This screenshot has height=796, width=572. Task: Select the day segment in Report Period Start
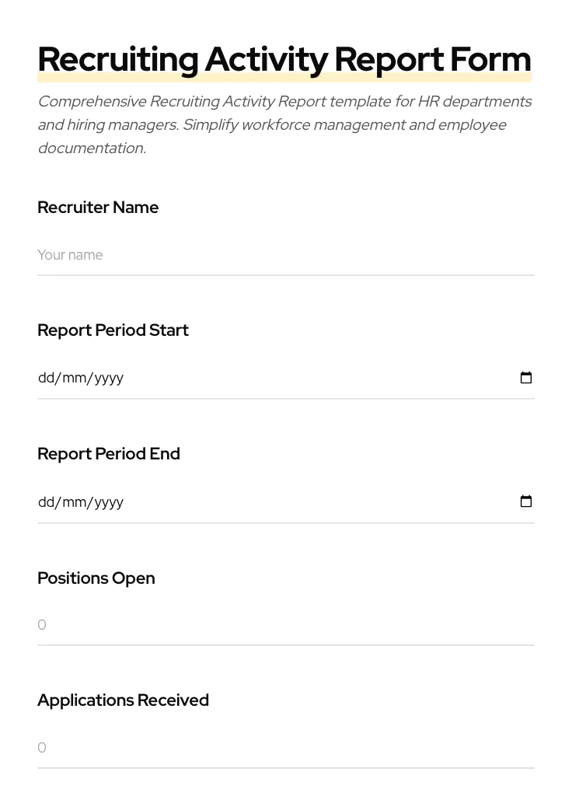[45, 378]
